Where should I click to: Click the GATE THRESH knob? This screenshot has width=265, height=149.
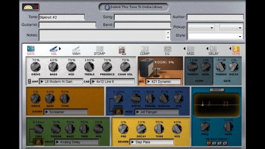pyautogui.click(x=221, y=67)
